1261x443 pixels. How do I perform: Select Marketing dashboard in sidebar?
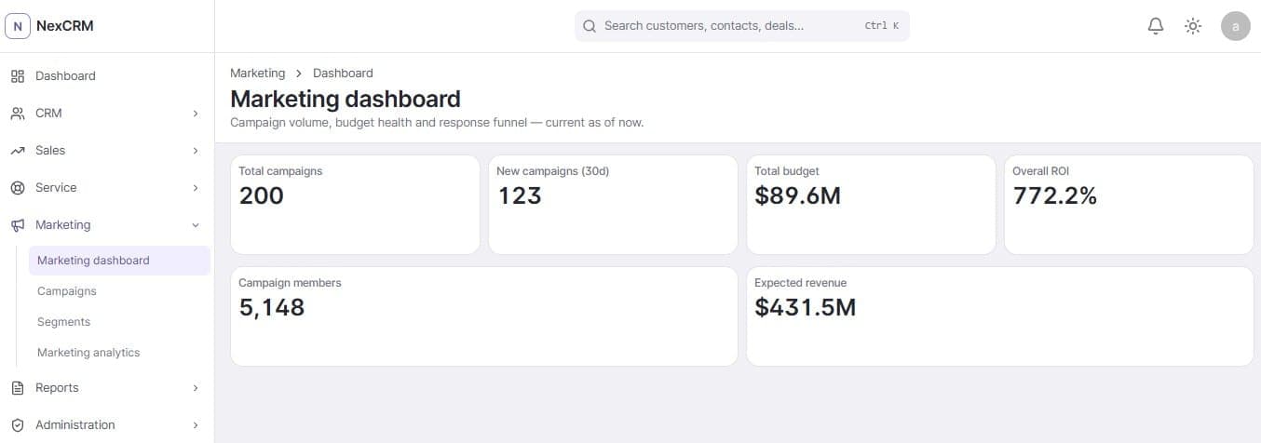119,261
